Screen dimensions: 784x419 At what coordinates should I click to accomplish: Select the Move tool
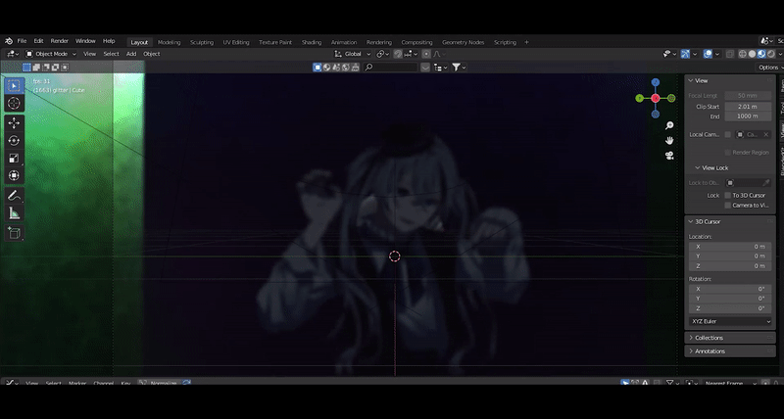point(14,123)
